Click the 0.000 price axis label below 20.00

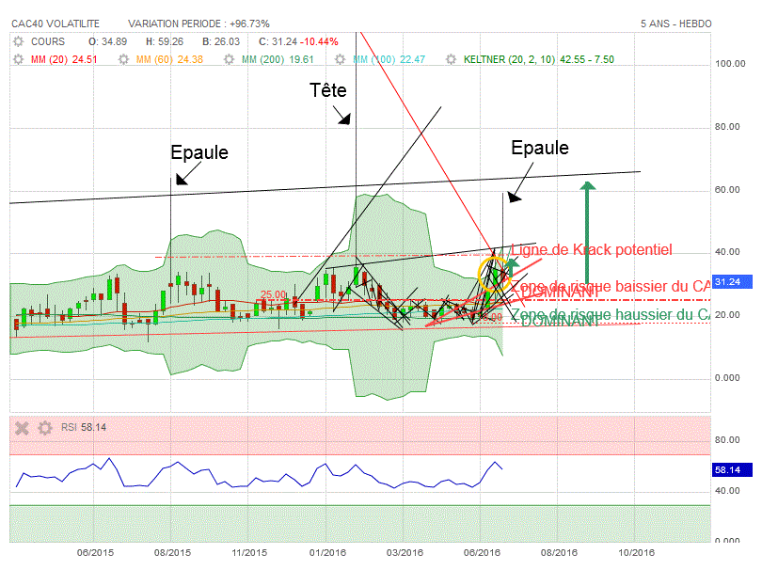[727, 378]
